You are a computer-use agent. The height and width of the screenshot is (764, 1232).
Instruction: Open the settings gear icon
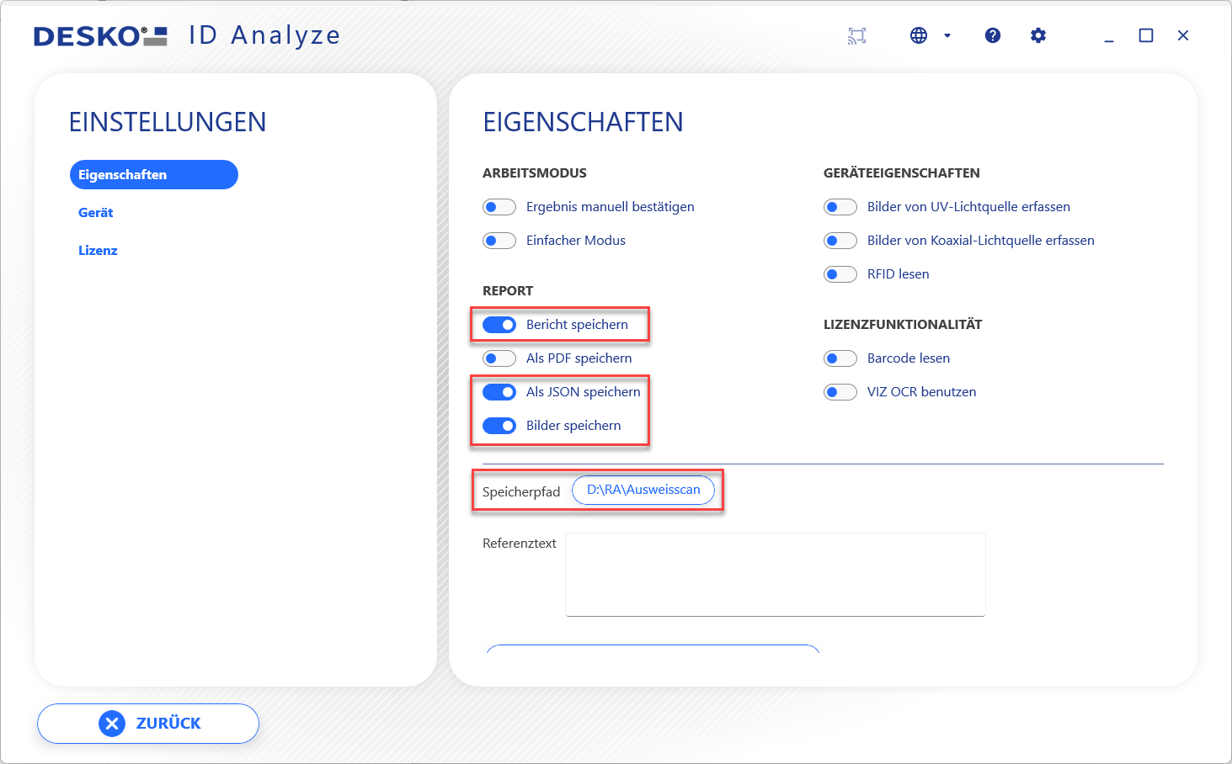tap(1038, 35)
